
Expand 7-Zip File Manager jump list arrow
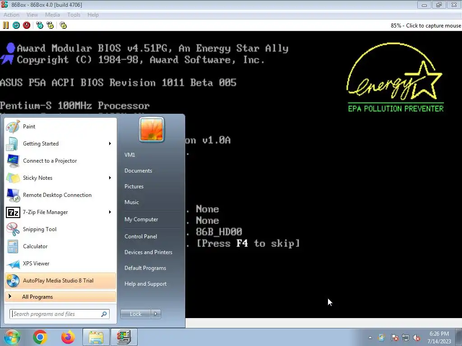[x=110, y=212]
